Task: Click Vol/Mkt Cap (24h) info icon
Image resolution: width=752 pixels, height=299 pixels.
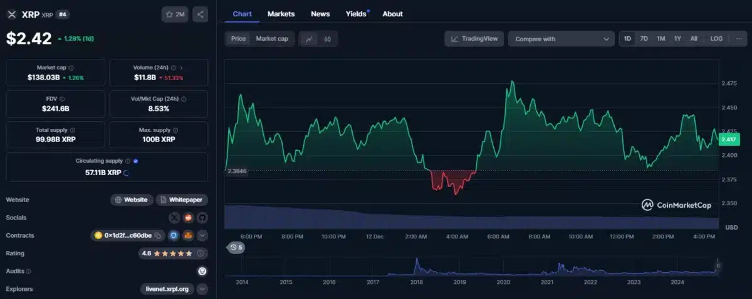Action: [x=183, y=99]
